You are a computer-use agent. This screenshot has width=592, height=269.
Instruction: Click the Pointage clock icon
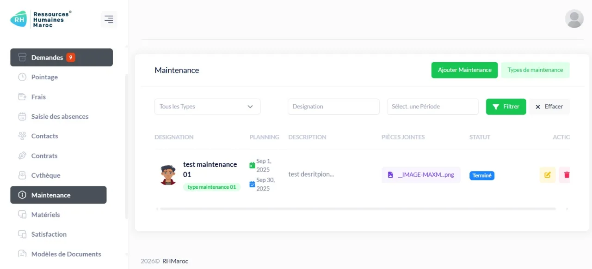(x=22, y=77)
